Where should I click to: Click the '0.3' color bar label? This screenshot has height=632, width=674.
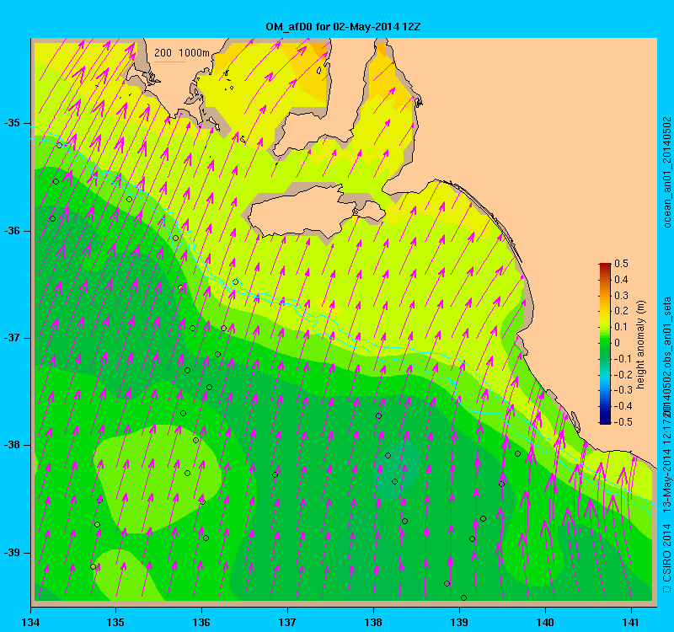622,296
